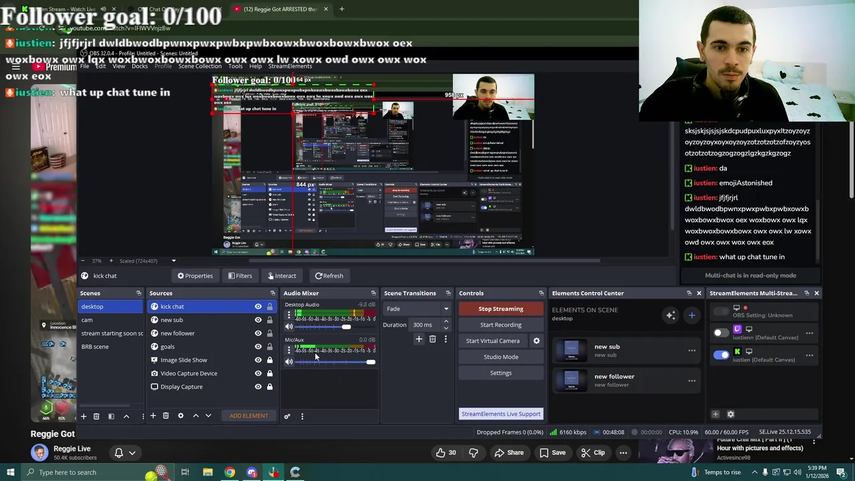Open advanced audio properties gears icon
The width and height of the screenshot is (855, 481).
click(287, 416)
